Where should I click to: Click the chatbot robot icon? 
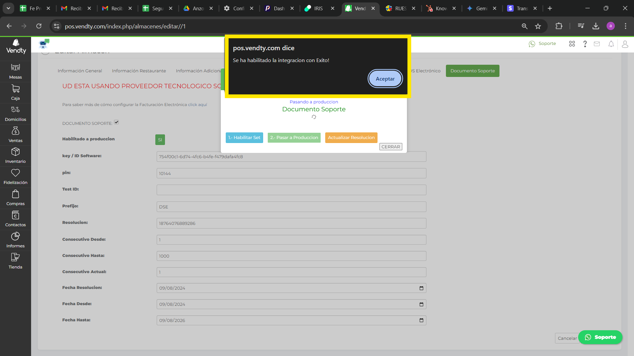pyautogui.click(x=44, y=44)
